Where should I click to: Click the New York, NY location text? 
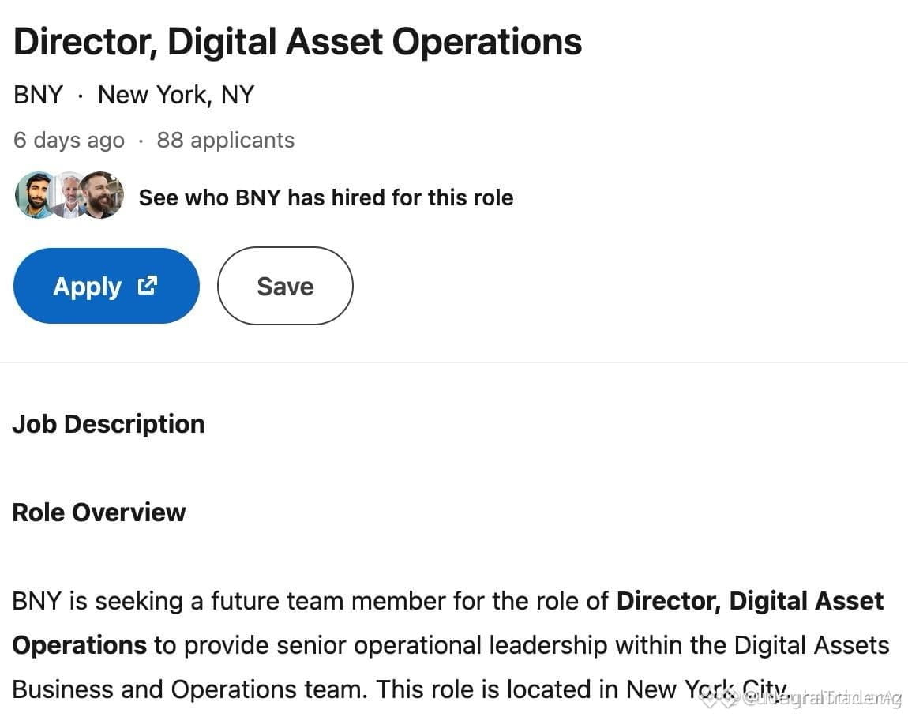[x=176, y=95]
